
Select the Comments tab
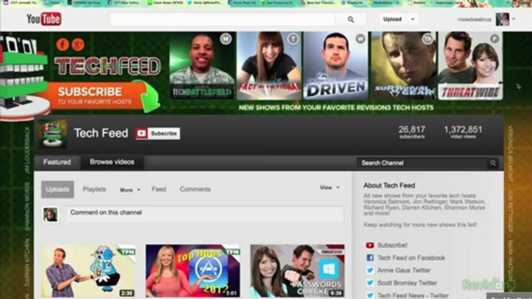195,189
